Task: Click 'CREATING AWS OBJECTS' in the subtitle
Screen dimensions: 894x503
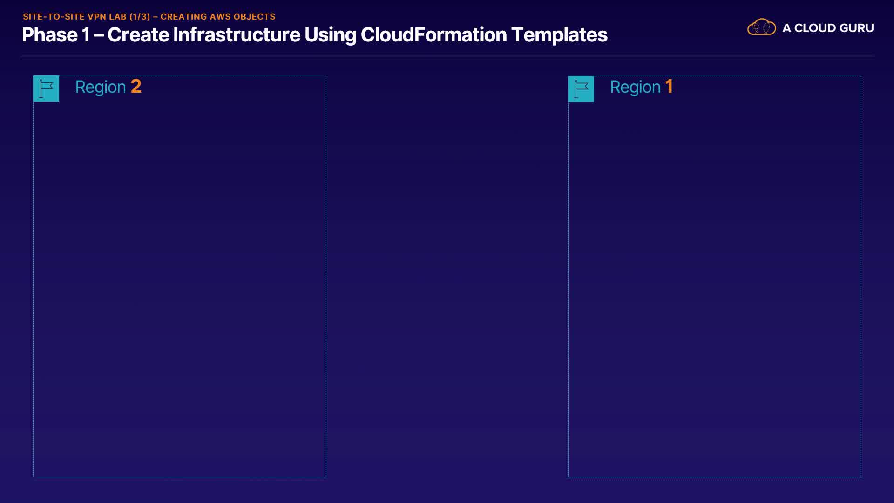Action: pos(218,17)
